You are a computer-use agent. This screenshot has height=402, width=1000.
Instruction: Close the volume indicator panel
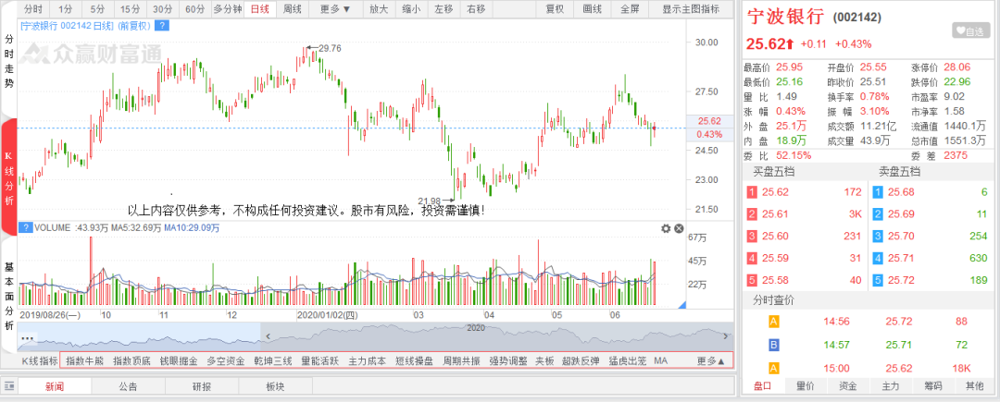click(x=679, y=228)
